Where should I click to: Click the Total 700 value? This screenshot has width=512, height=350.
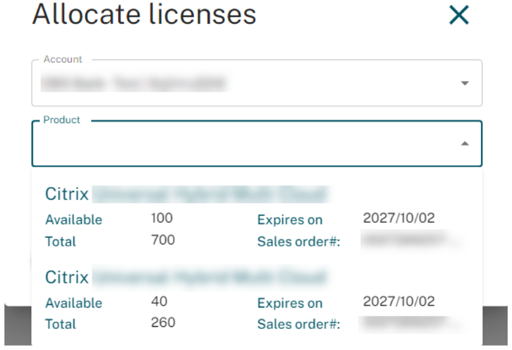click(x=163, y=240)
